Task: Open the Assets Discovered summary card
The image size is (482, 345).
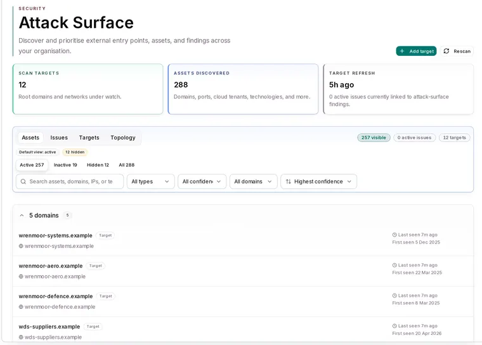Action: click(x=243, y=89)
